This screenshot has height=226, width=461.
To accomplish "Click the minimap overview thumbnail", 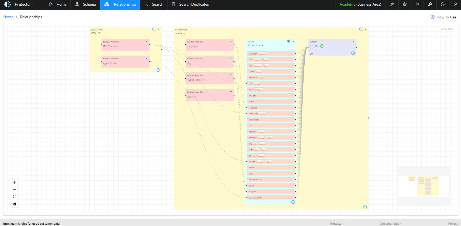I will point(424,186).
